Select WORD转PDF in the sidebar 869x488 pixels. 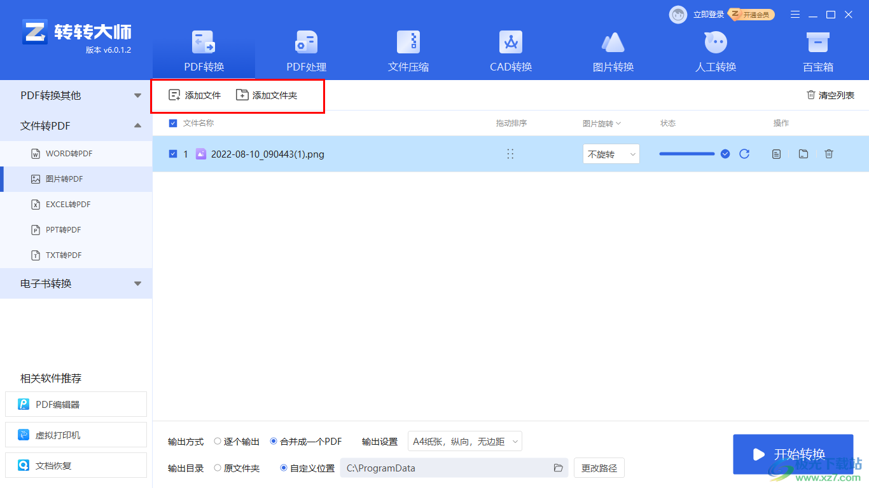(76, 154)
